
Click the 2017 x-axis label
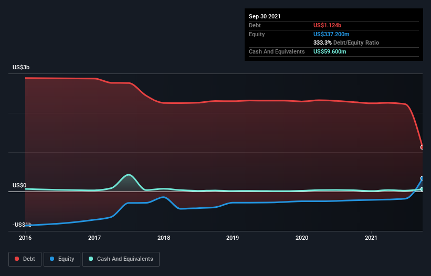[94, 238]
